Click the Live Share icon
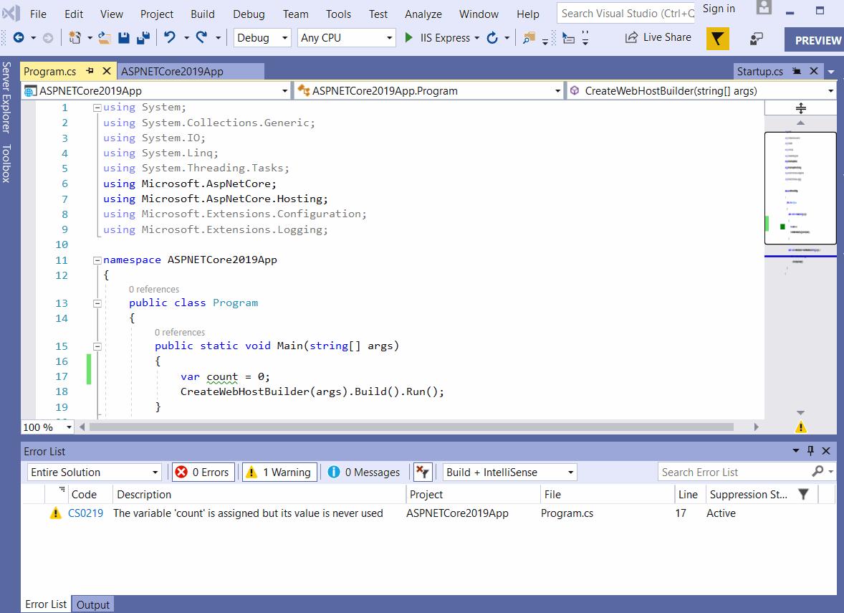844x613 pixels. 657,37
